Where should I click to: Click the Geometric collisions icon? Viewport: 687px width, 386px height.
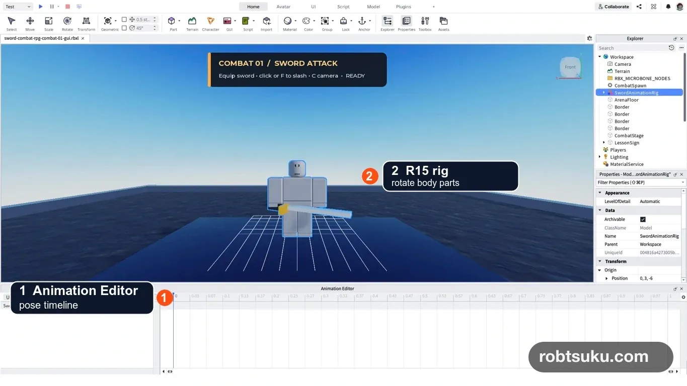tap(108, 21)
